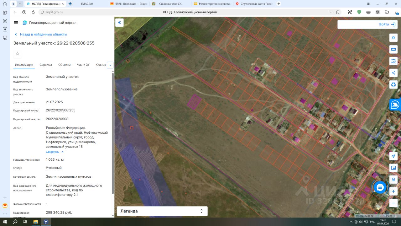This screenshot has height=226, width=401.
Task: Open the map layers panel
Action: coord(393,38)
